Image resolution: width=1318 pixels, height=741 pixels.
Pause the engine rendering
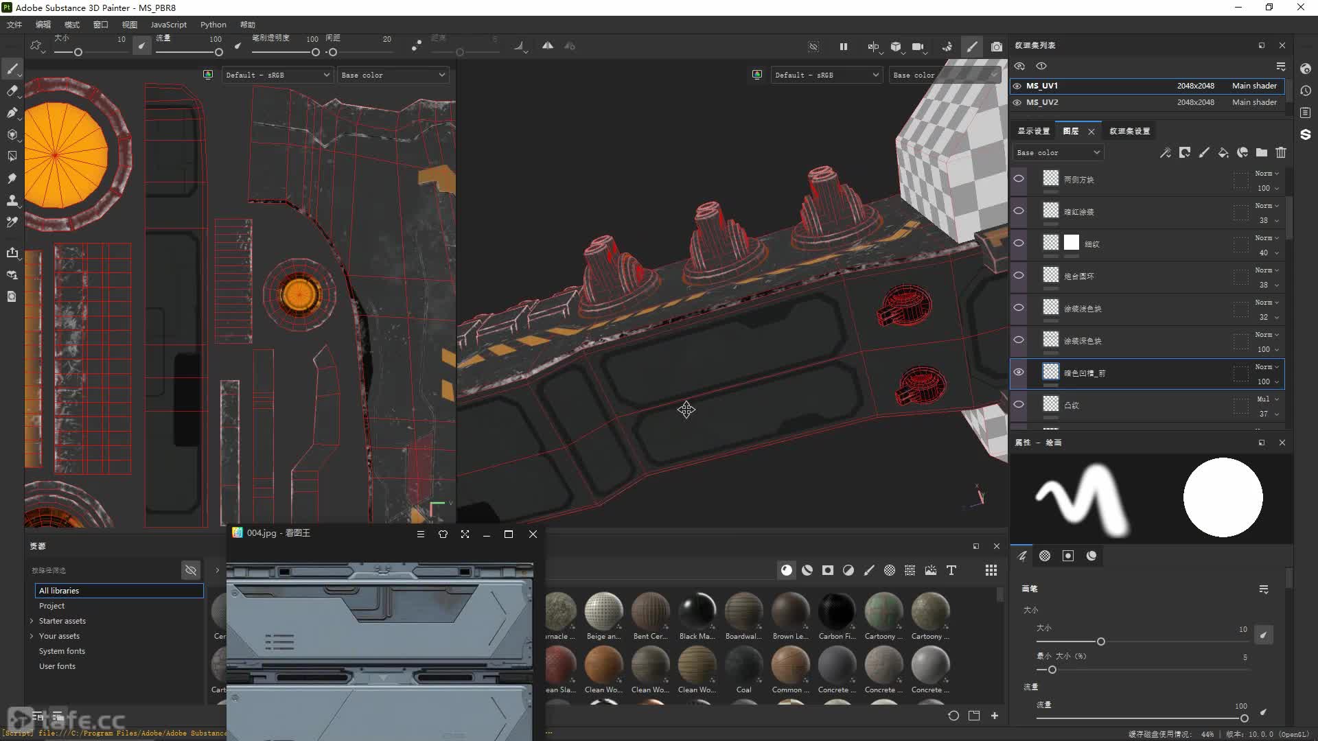coord(843,47)
